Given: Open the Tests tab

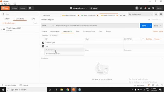Looking at the screenshot, I should (100, 31).
